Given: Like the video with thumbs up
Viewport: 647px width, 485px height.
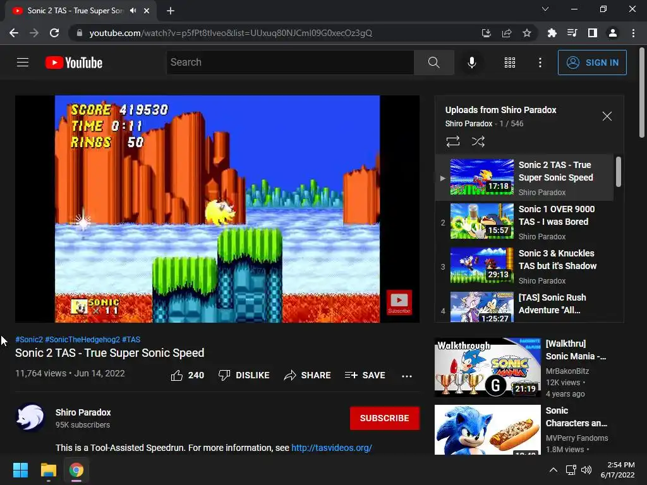Looking at the screenshot, I should pos(187,375).
